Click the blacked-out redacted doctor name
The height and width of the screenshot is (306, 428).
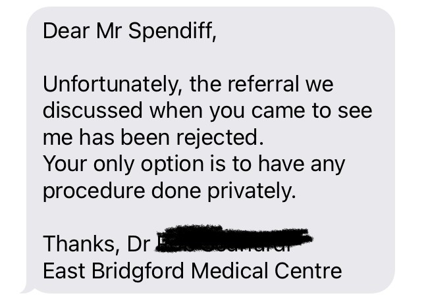(x=234, y=238)
